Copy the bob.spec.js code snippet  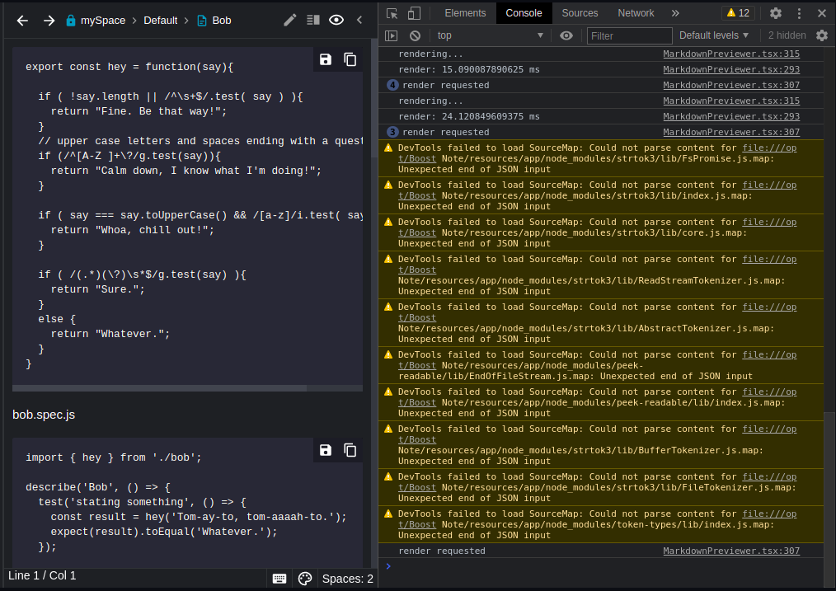350,450
